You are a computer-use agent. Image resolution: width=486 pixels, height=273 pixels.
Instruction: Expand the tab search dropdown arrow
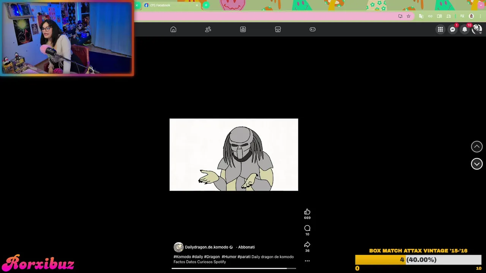481,5
